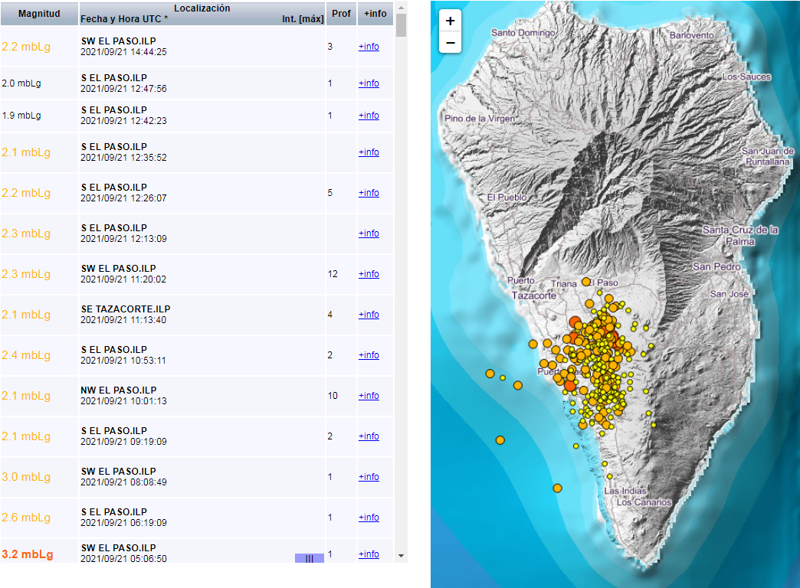This screenshot has width=800, height=588.
Task: Click the earthquake list scrollbar thumb
Action: tap(401, 25)
